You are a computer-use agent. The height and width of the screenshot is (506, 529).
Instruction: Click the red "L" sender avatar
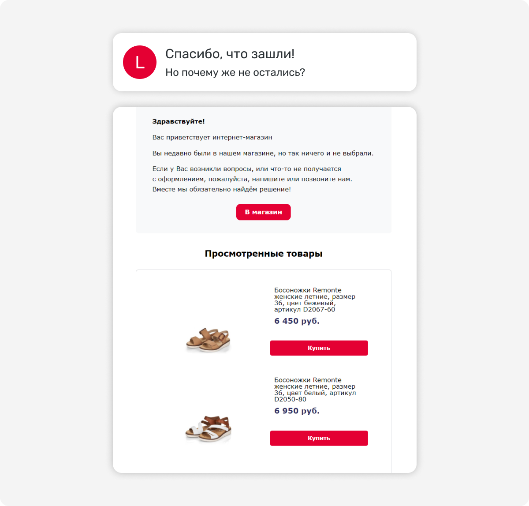coord(139,62)
